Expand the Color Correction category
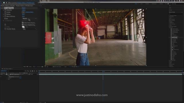The height and width of the screenshot is (103, 184). point(169,24)
